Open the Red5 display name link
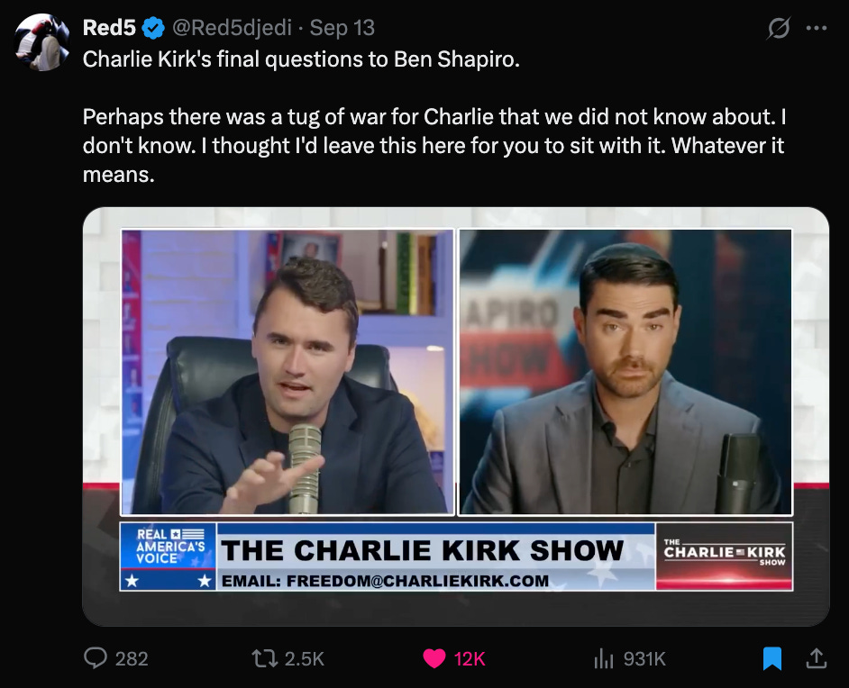The width and height of the screenshot is (849, 688). (109, 28)
